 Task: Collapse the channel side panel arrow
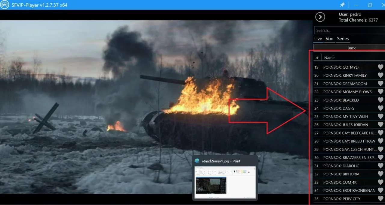320,17
